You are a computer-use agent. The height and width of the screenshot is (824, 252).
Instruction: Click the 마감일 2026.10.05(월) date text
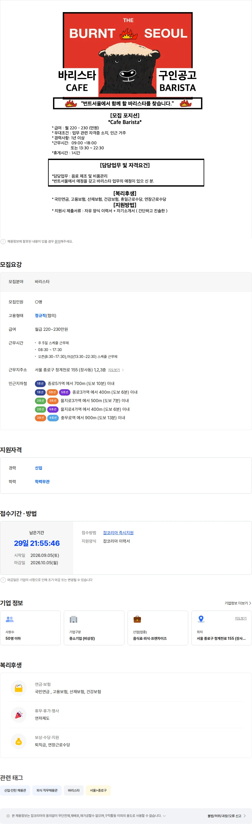[x=36, y=563]
